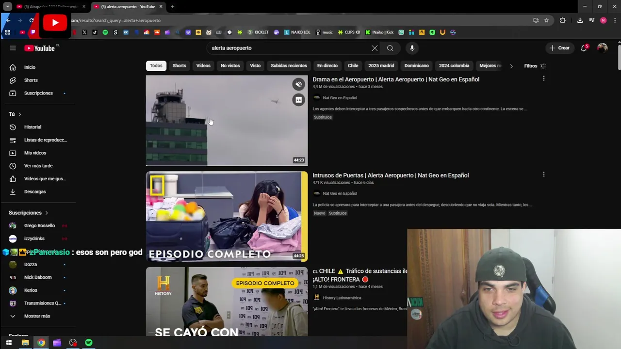This screenshot has height=349, width=621.
Task: Open Spotify from the taskbar
Action: (x=89, y=343)
